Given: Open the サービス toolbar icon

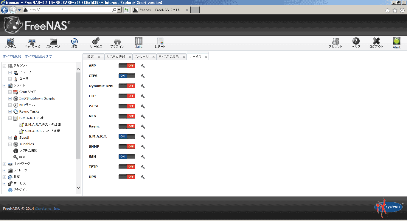Looking at the screenshot, I should pyautogui.click(x=96, y=43).
